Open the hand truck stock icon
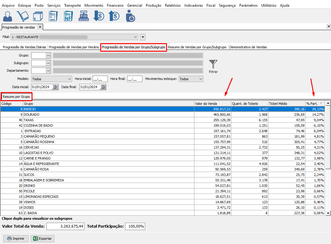Image resolution: width=331 pixels, height=244 pixels. [x=22, y=16]
